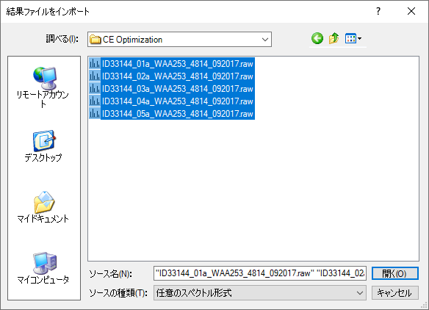429x310 pixels.
Task: Click the raw file icon for ID33144_01a
Action: (95, 64)
